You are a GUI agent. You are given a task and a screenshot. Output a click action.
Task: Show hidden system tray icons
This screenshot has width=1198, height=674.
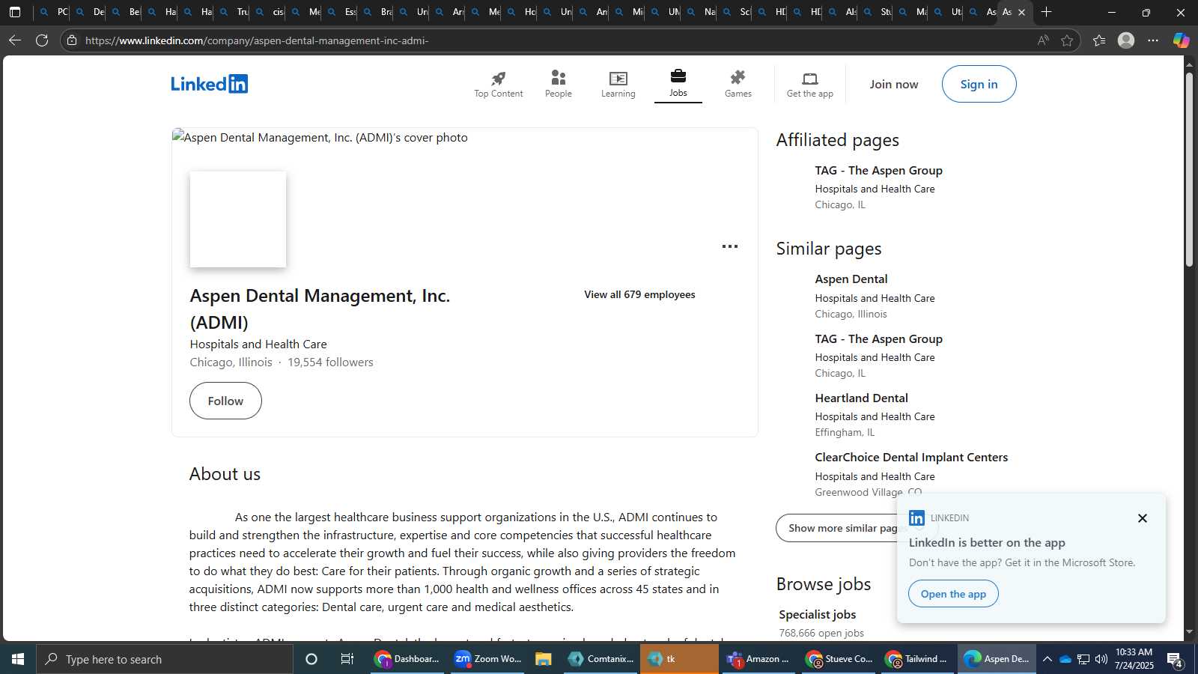tap(1048, 659)
